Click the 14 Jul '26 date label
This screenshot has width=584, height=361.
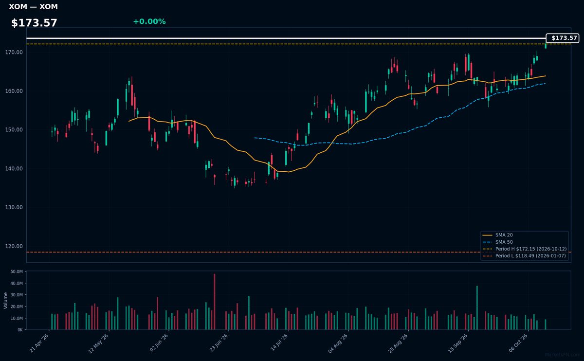(279, 343)
